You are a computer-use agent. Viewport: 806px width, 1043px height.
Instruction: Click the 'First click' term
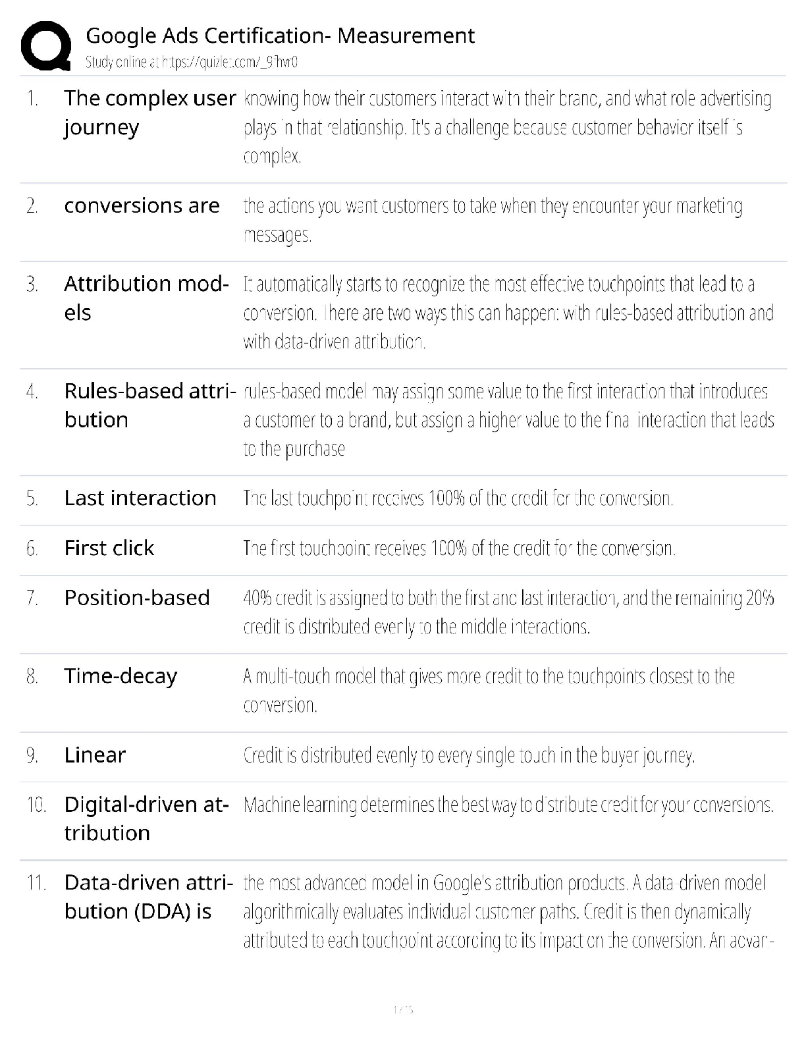(109, 548)
